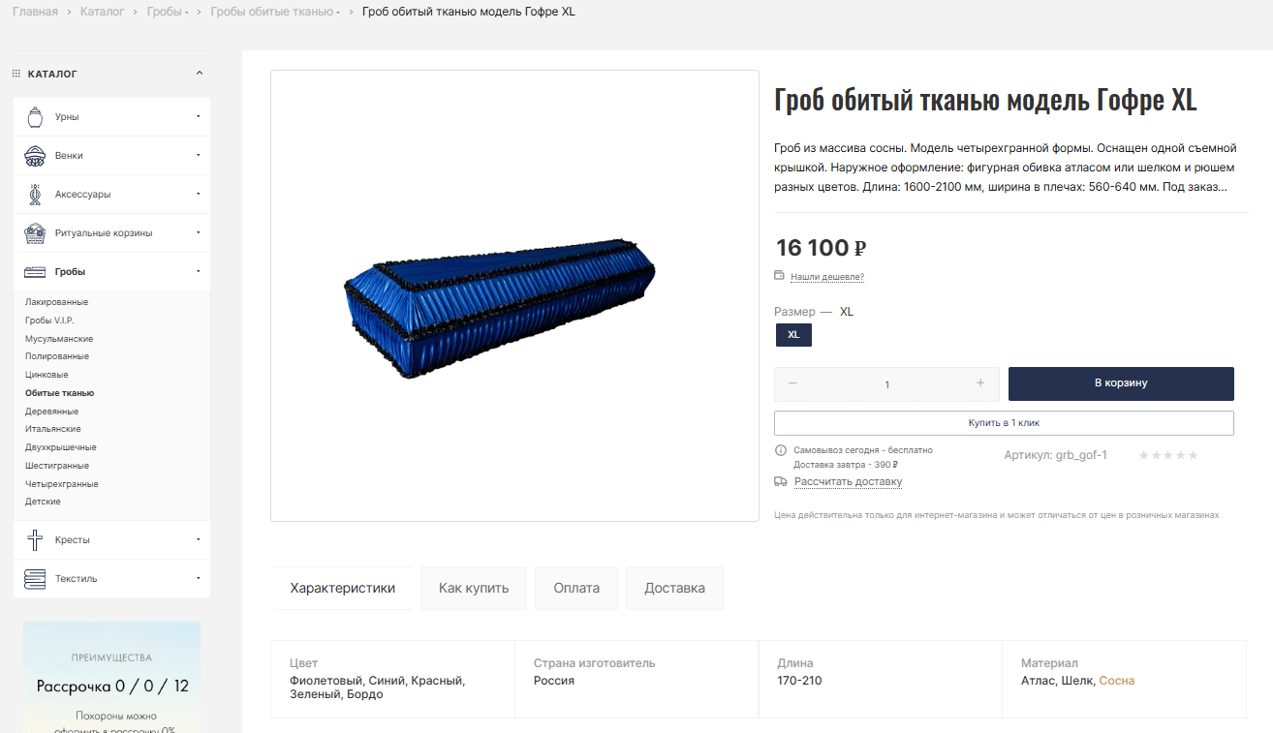Rate the product with five stars
Image resolution: width=1273 pixels, height=733 pixels.
pyautogui.click(x=1193, y=455)
